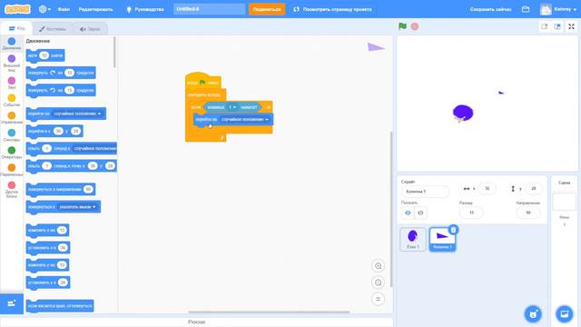Select the События block category
This screenshot has height=327, width=581.
pyautogui.click(x=12, y=100)
